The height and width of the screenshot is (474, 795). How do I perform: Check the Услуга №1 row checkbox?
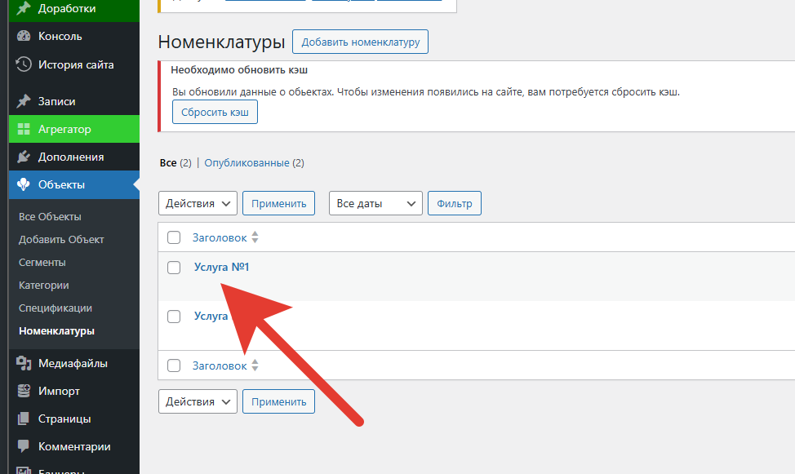point(174,267)
